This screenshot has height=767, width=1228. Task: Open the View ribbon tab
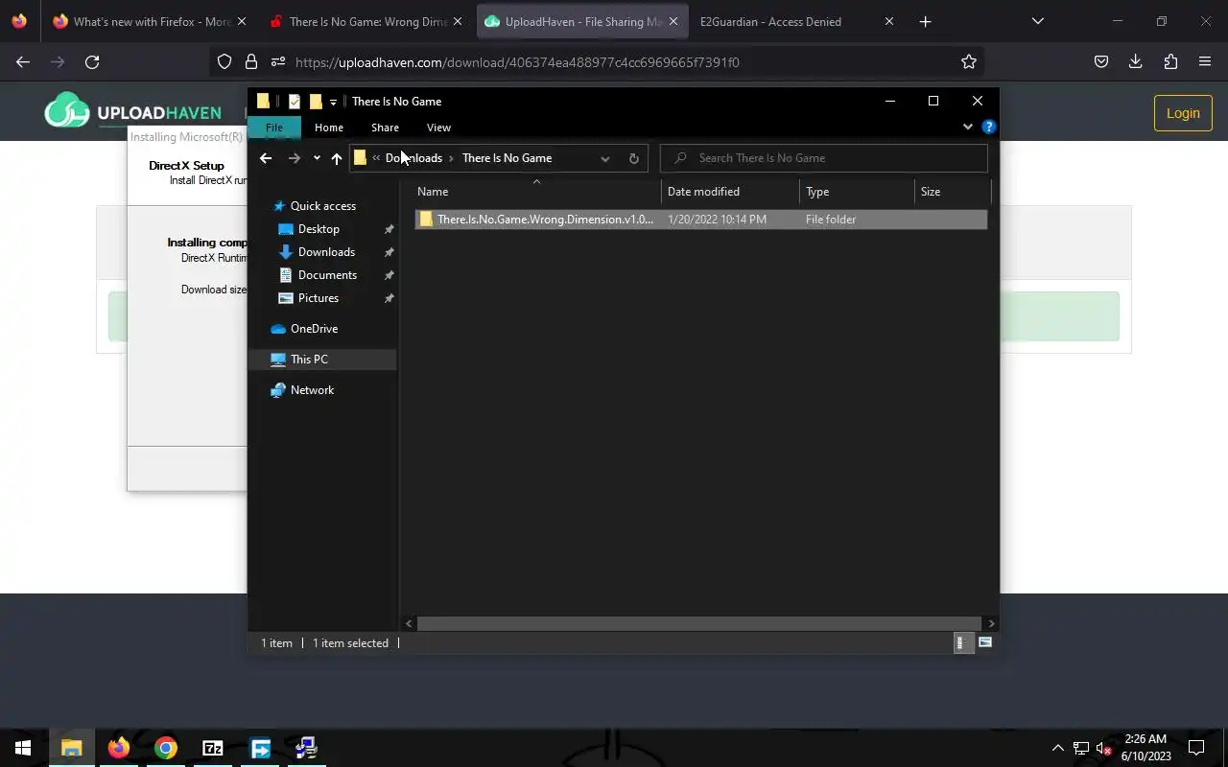pyautogui.click(x=438, y=128)
